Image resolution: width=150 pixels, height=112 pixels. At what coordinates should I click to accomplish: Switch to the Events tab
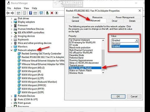pyautogui.click(x=76, y=17)
